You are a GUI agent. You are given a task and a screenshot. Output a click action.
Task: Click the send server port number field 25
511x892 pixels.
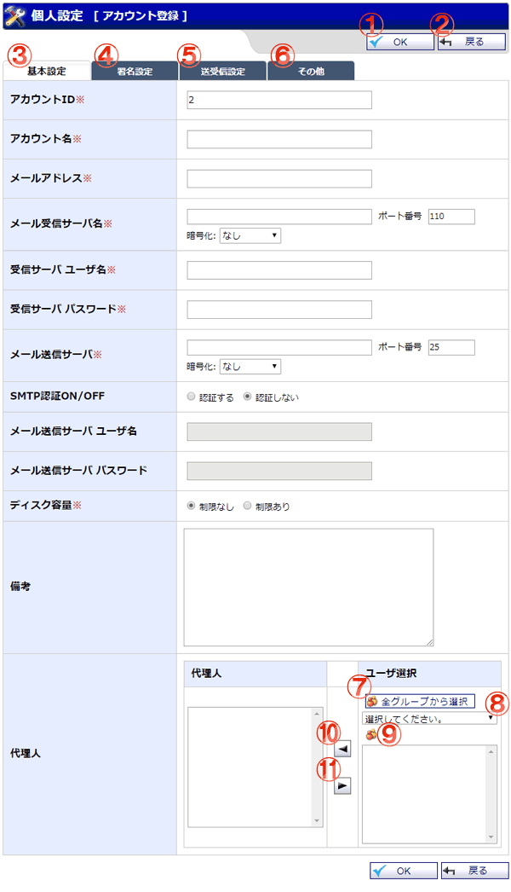click(451, 347)
